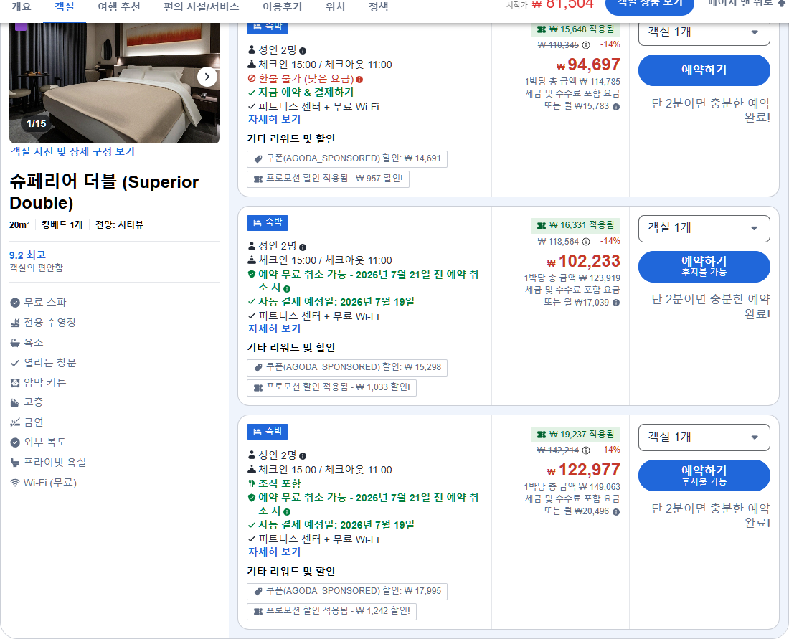Viewport: 789px width, 639px height.
Task: Advance to the next room photo with the arrow
Action: click(x=207, y=77)
